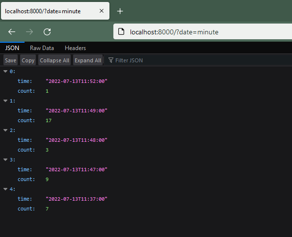Click the filter funnel icon
Viewport: 292px width, 237px height.
tap(110, 60)
